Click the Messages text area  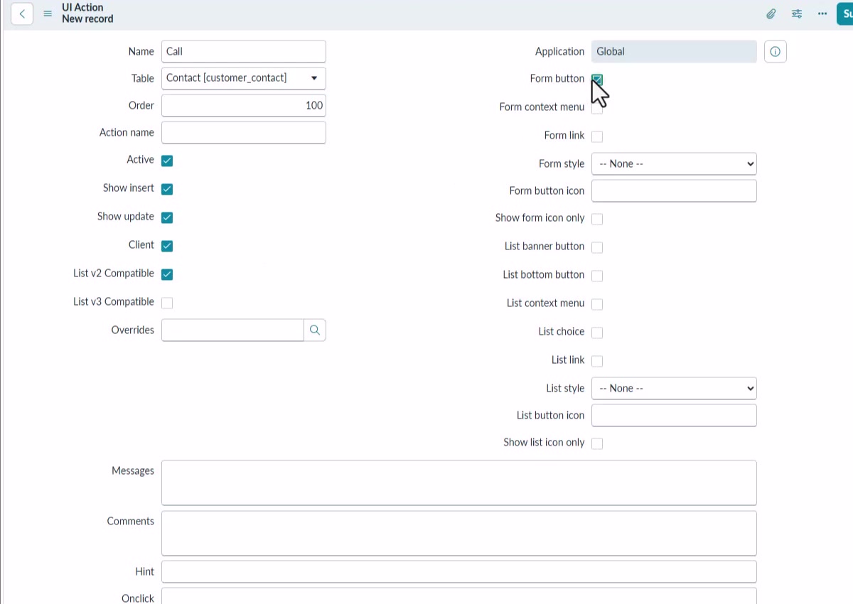pyautogui.click(x=459, y=482)
